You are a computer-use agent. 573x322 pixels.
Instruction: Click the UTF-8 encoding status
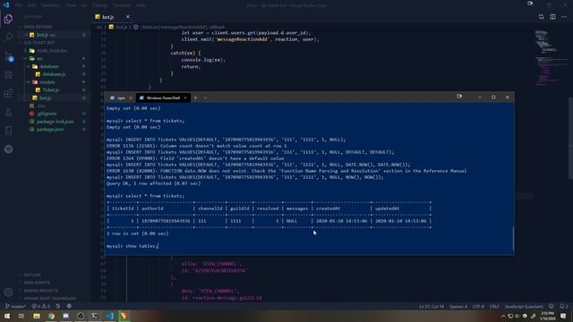tap(478, 306)
